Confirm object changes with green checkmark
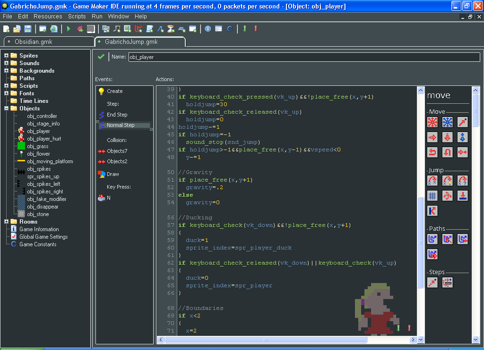 [101, 57]
